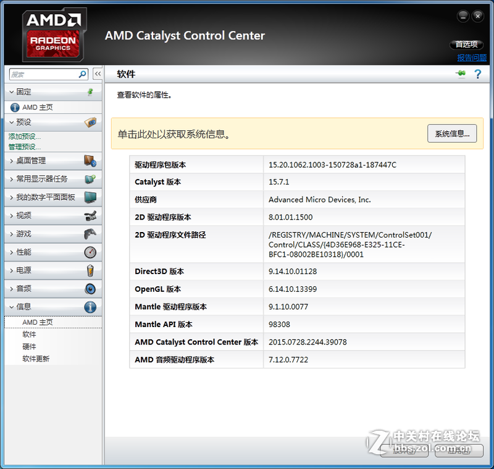Click the 视频 camcorder icon
The image size is (494, 469).
[x=90, y=215]
